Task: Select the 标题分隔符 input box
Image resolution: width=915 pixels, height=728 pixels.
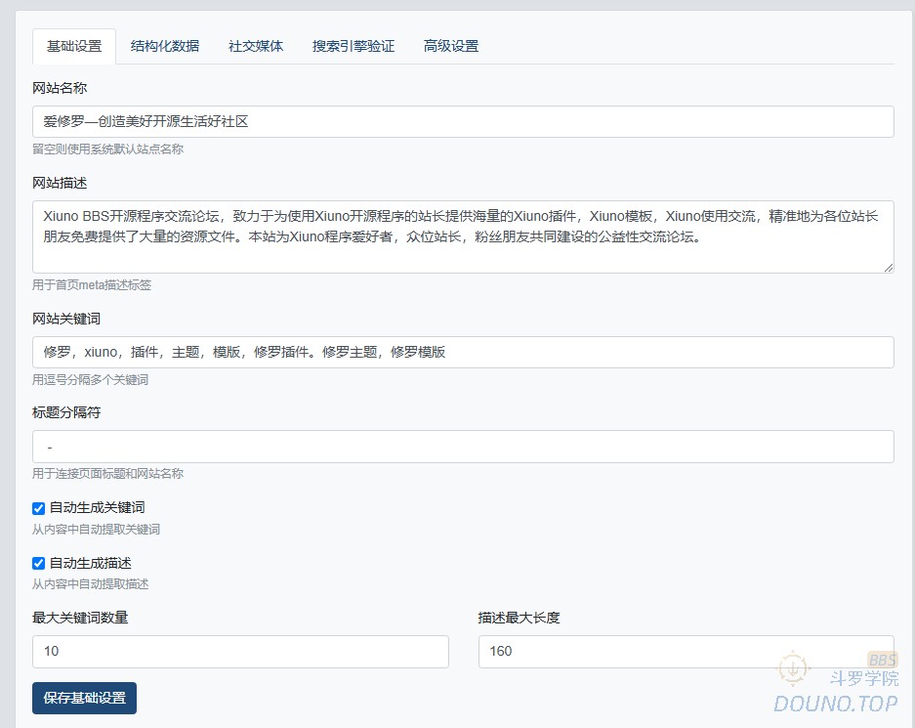Action: (x=463, y=447)
